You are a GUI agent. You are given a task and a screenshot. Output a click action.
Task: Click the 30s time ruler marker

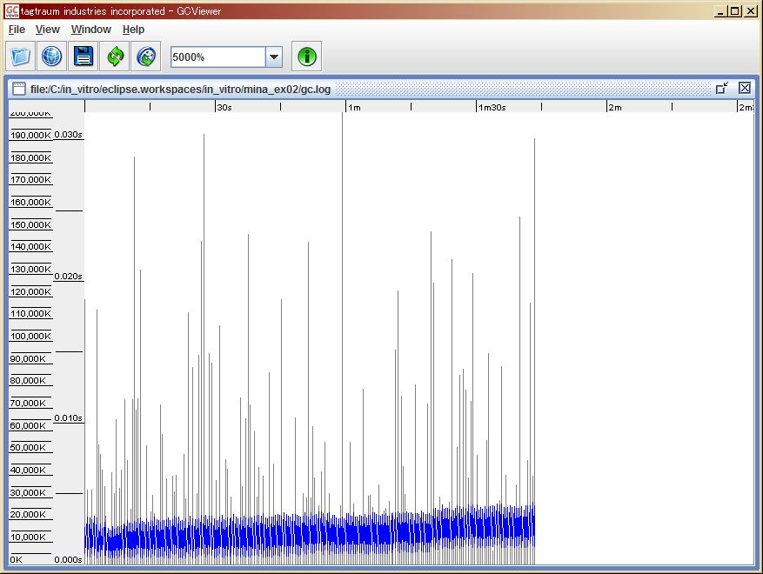(224, 107)
